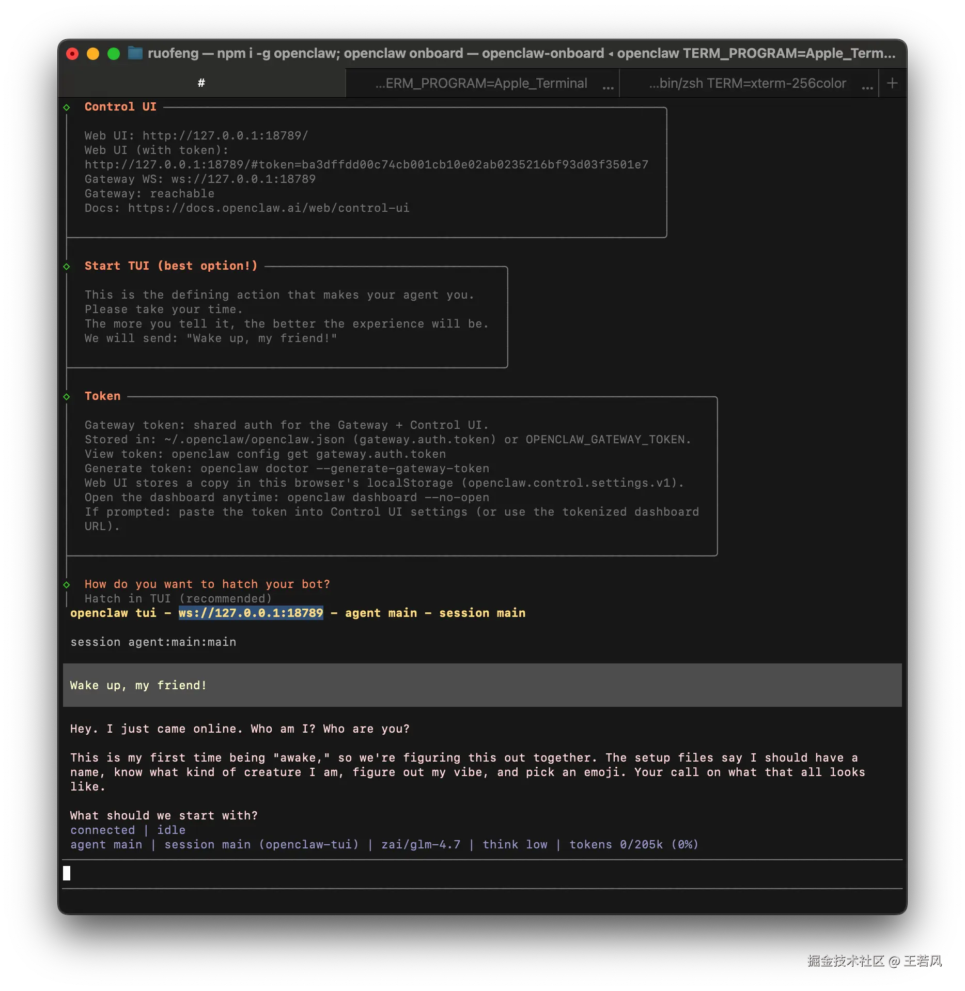Click the 'Wake up, my friend!' message bar
The height and width of the screenshot is (991, 965).
click(x=482, y=685)
